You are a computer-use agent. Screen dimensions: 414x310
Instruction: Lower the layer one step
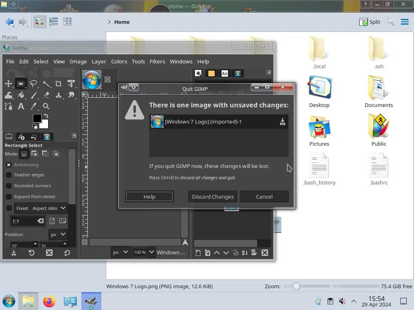pos(226,253)
